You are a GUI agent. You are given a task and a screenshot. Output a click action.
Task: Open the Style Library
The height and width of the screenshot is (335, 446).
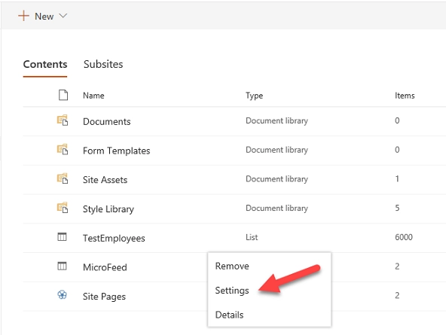pyautogui.click(x=108, y=209)
